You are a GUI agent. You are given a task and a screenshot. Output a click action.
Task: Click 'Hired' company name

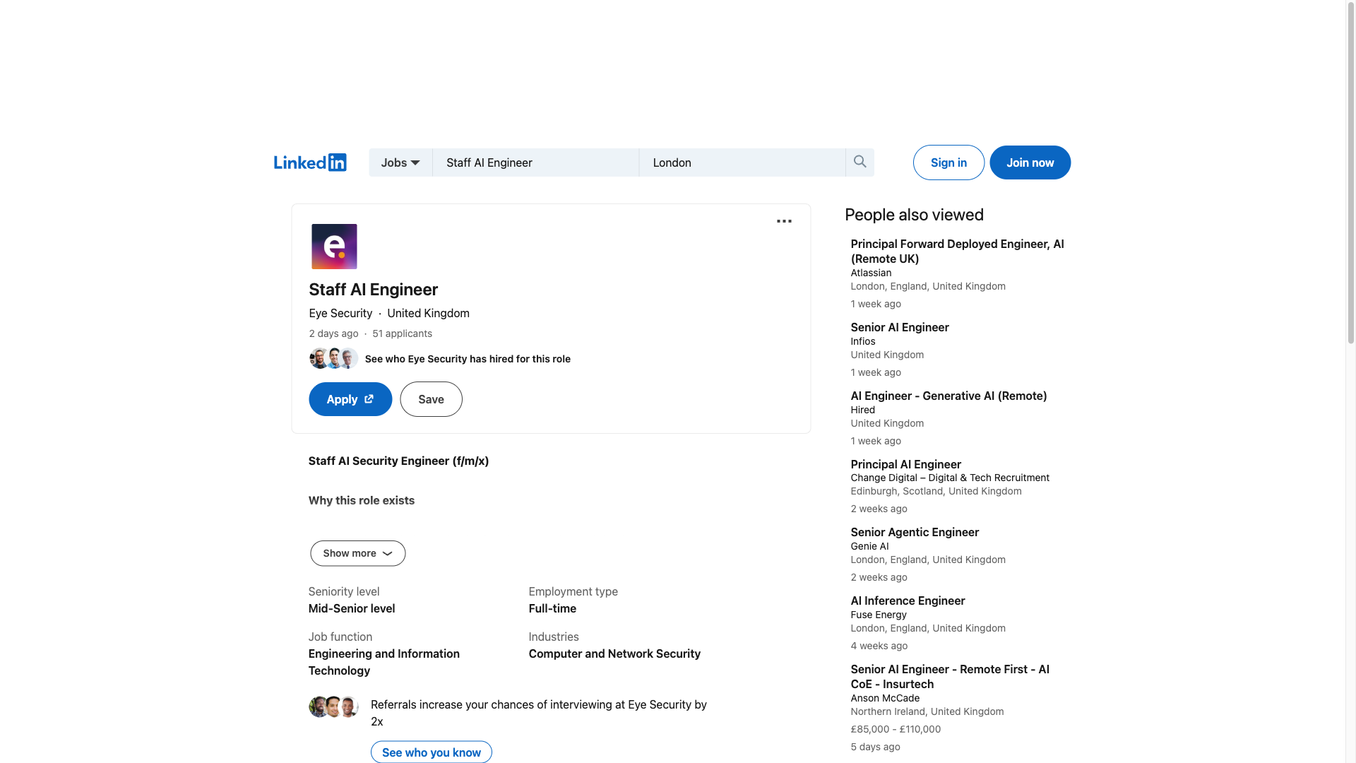862,410
